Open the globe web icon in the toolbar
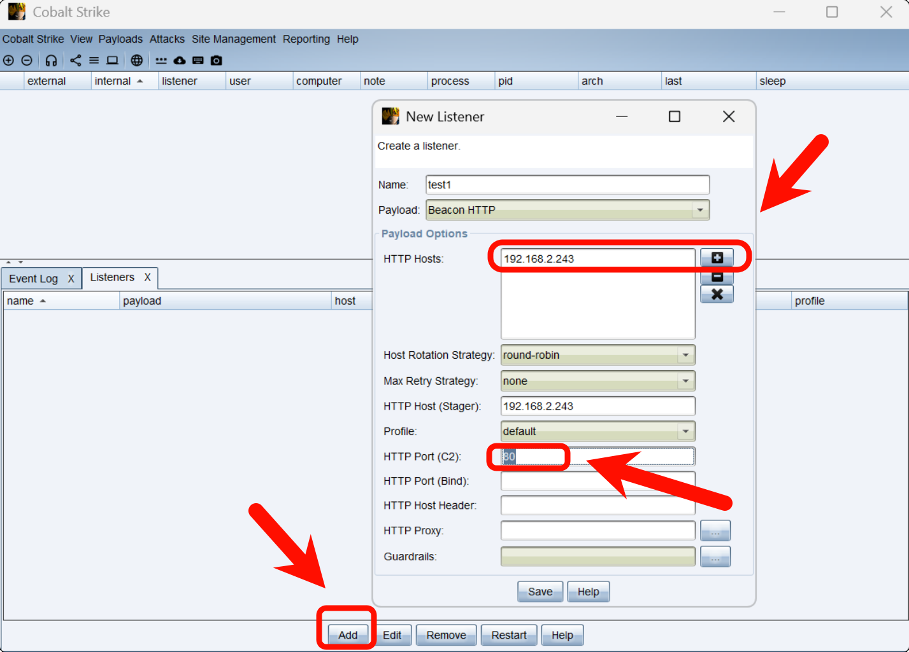 pos(136,60)
